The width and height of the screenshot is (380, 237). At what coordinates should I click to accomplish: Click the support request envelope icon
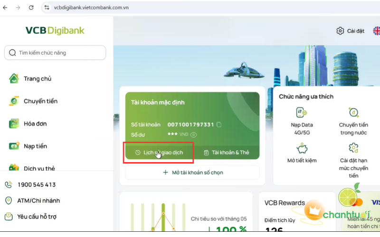click(x=9, y=217)
